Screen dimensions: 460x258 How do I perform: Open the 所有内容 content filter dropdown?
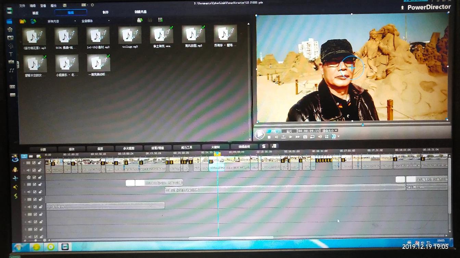click(x=62, y=21)
